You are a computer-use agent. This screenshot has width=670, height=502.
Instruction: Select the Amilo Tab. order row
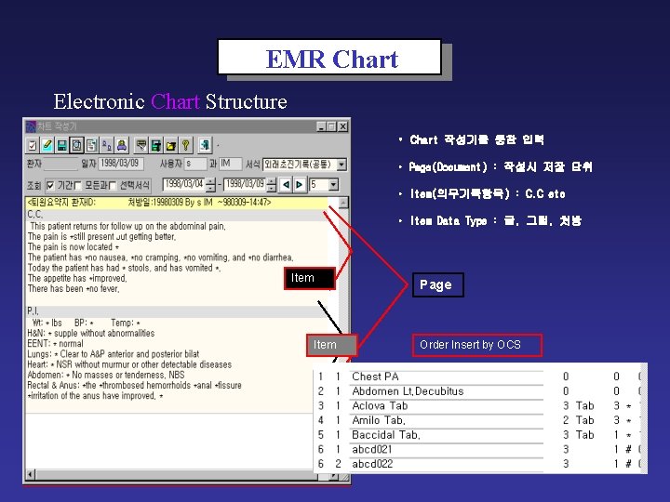[478, 420]
